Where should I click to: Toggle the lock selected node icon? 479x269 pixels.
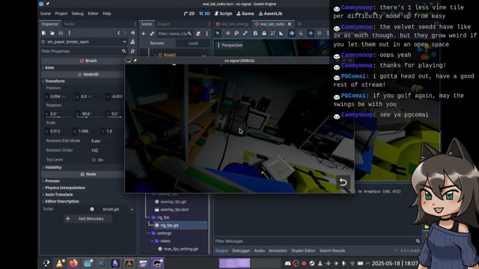point(264,33)
